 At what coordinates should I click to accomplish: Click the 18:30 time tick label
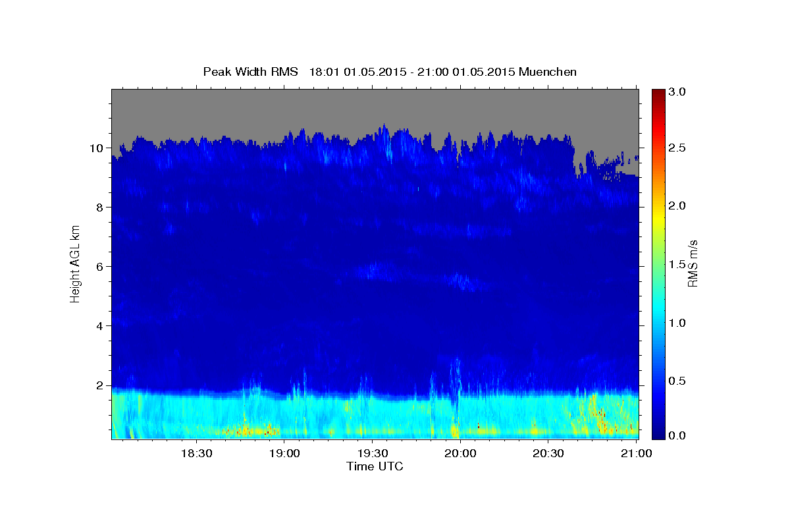197,453
